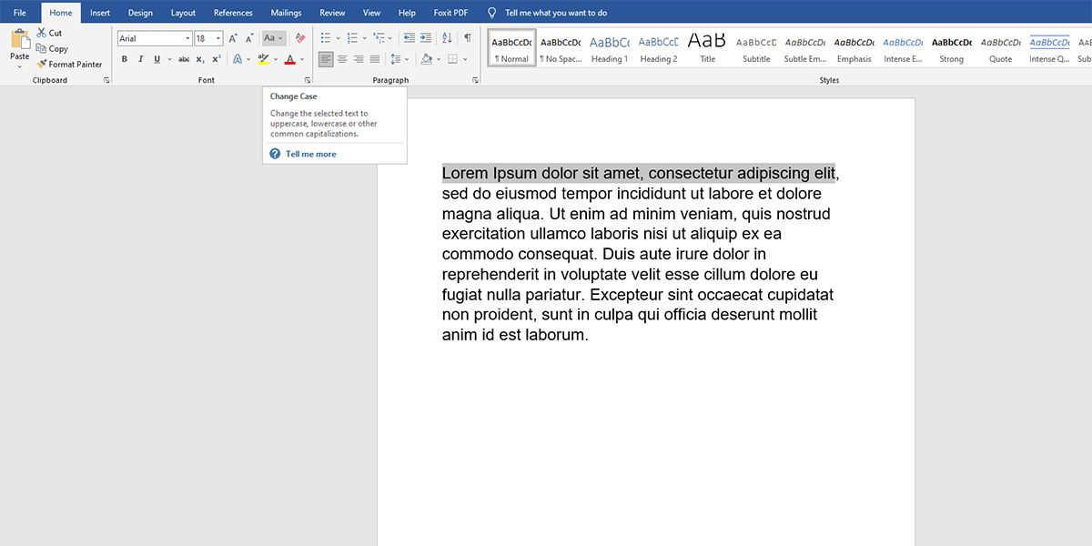1092x546 pixels.
Task: Pick a Font Color with the red swatch
Action: [289, 58]
